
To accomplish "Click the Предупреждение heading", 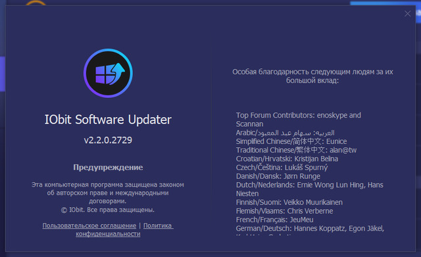I will coord(108,168).
